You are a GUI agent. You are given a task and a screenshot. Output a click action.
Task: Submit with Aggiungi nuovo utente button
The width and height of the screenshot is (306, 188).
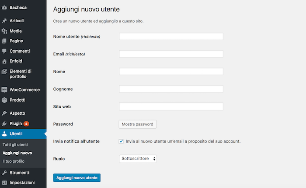76,178
